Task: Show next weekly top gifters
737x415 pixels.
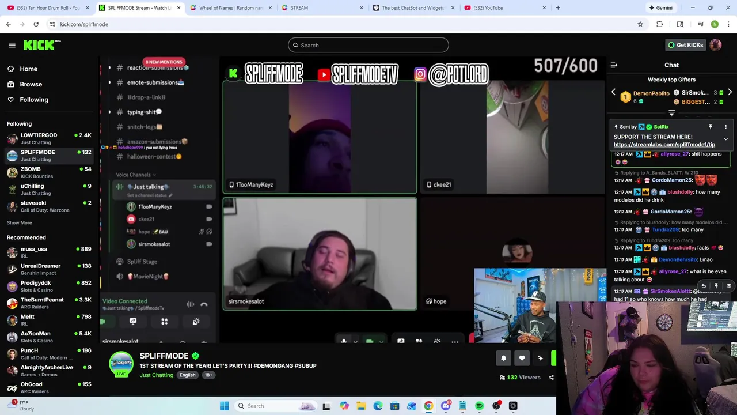Action: tap(730, 93)
